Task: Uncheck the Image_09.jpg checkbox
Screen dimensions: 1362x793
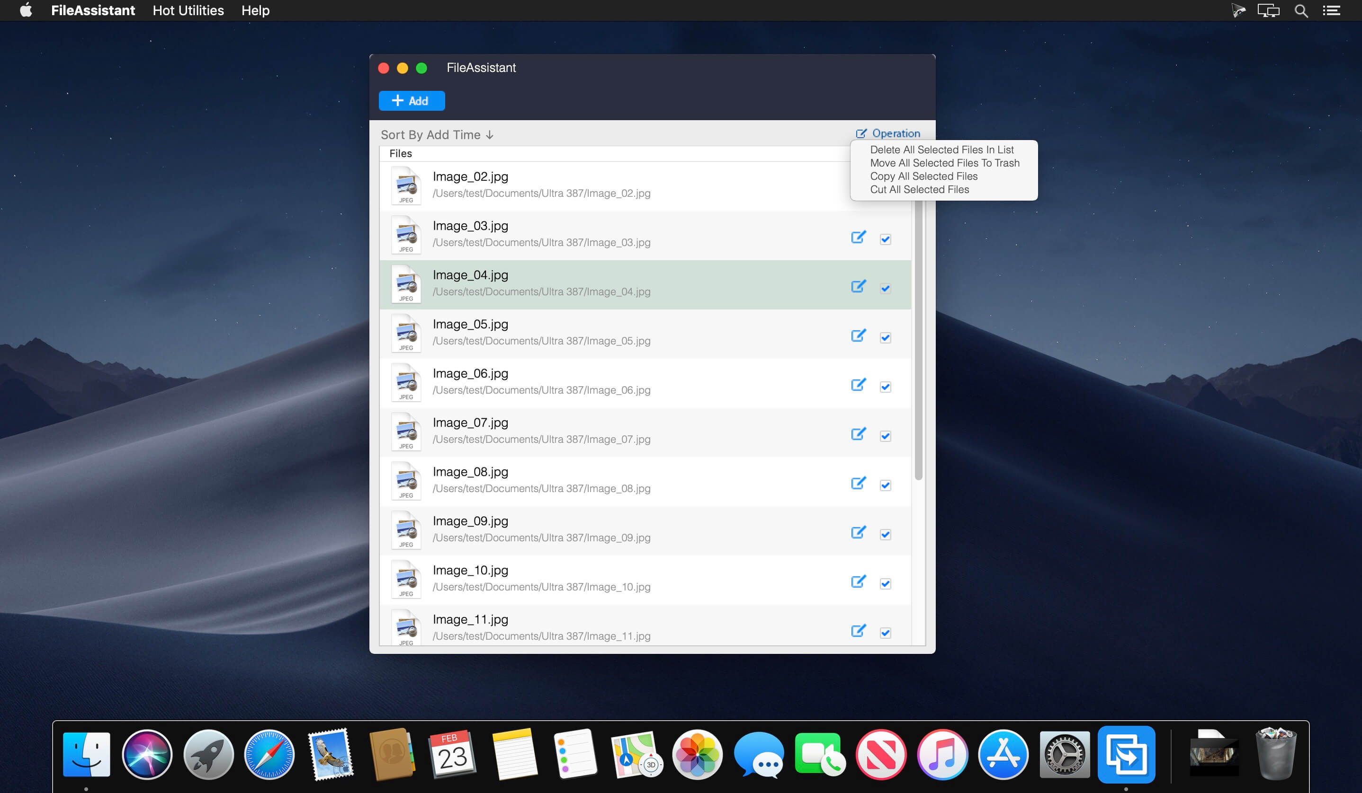Action: click(885, 534)
